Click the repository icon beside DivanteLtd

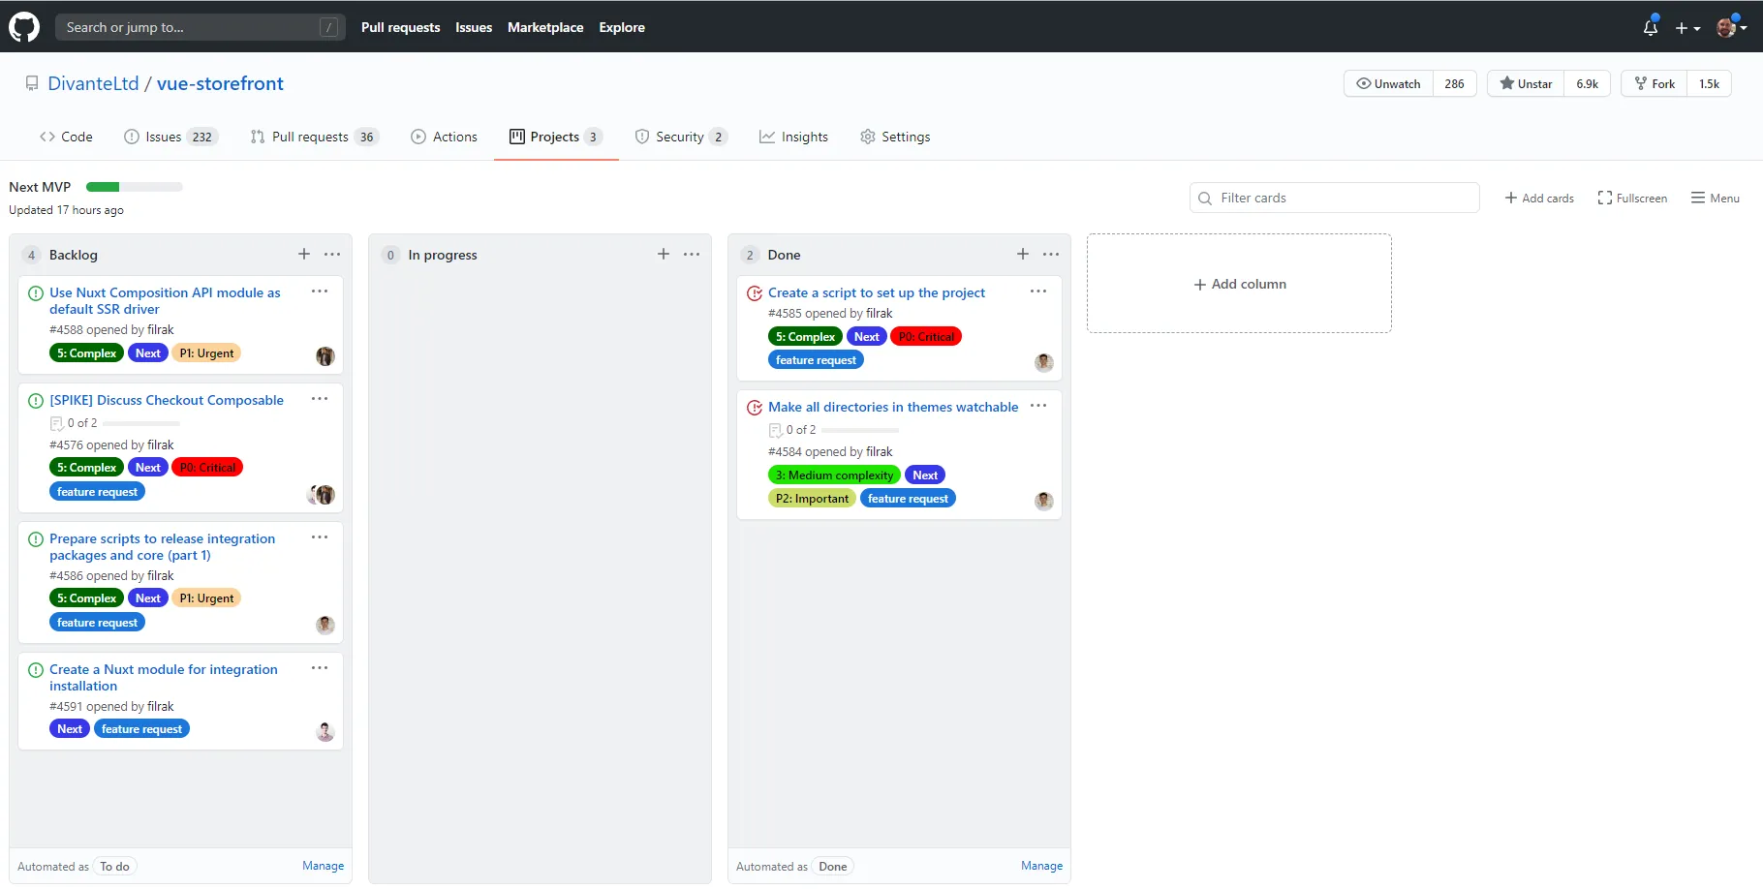tap(32, 83)
